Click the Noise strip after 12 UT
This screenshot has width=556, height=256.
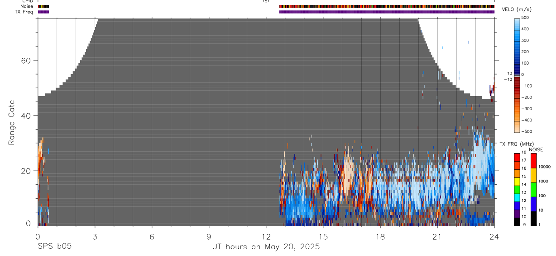click(x=387, y=6)
